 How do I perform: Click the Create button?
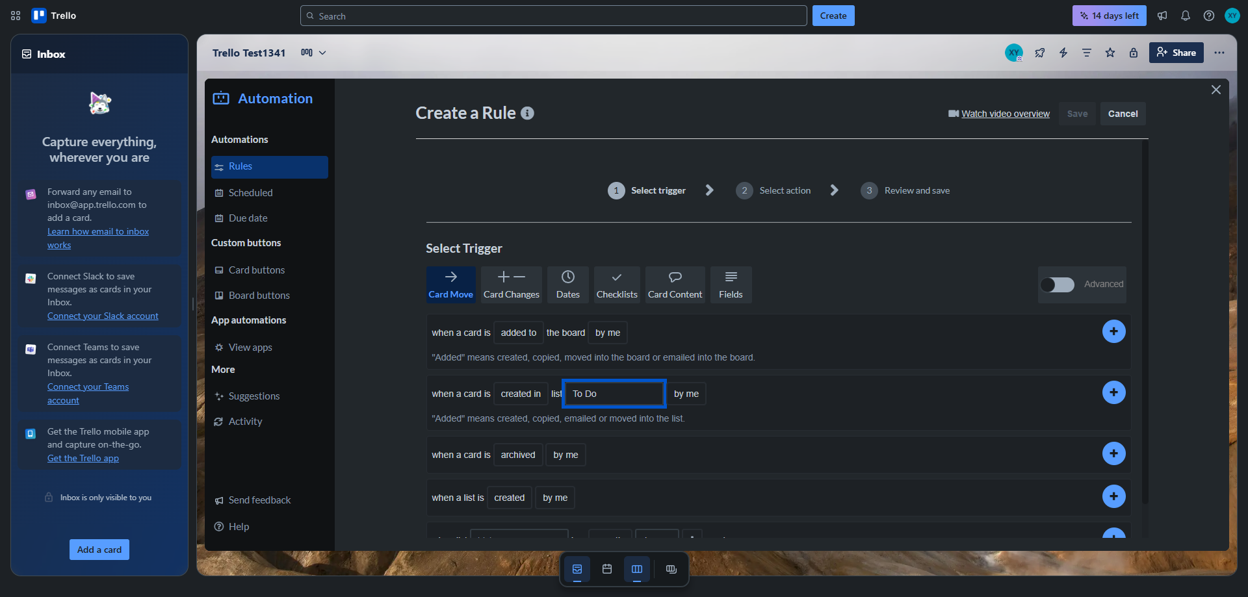click(833, 16)
